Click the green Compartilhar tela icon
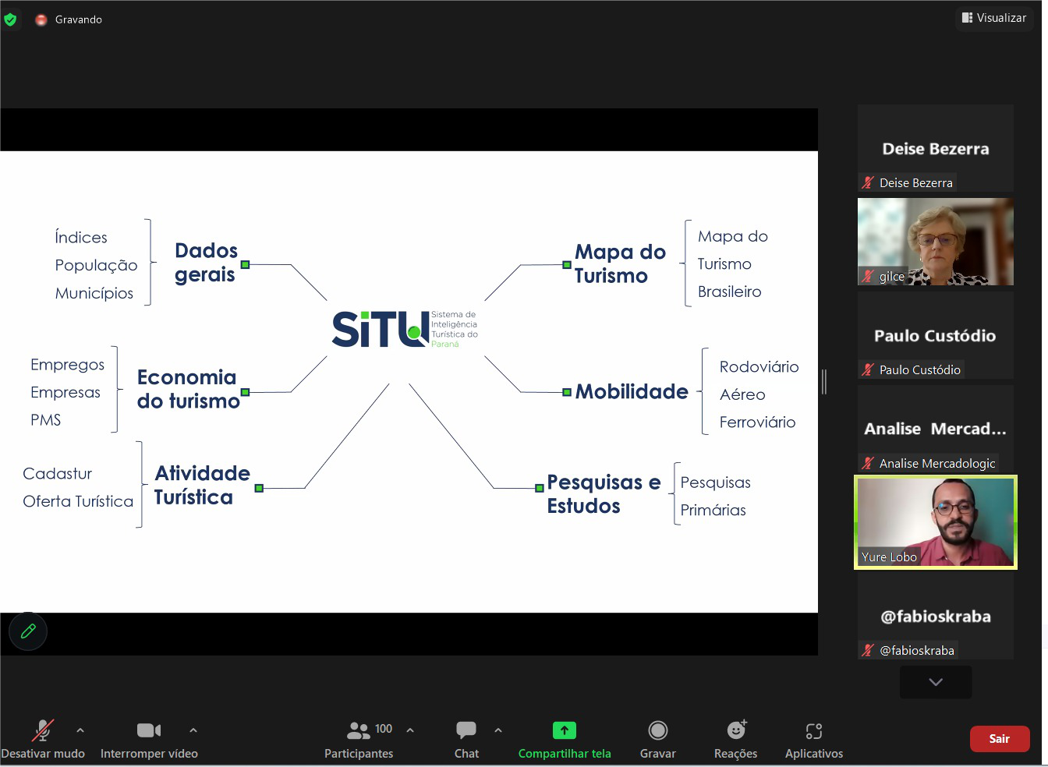The image size is (1048, 767). 564,730
